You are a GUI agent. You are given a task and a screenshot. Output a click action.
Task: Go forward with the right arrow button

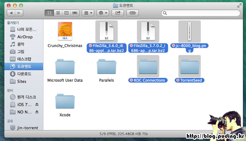pyautogui.click(x=19, y=13)
